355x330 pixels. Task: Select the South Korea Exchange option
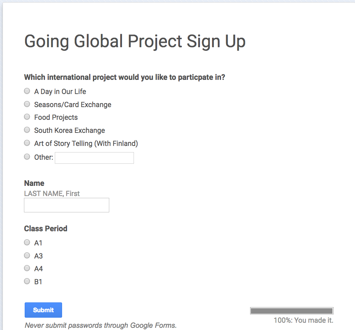pos(27,130)
